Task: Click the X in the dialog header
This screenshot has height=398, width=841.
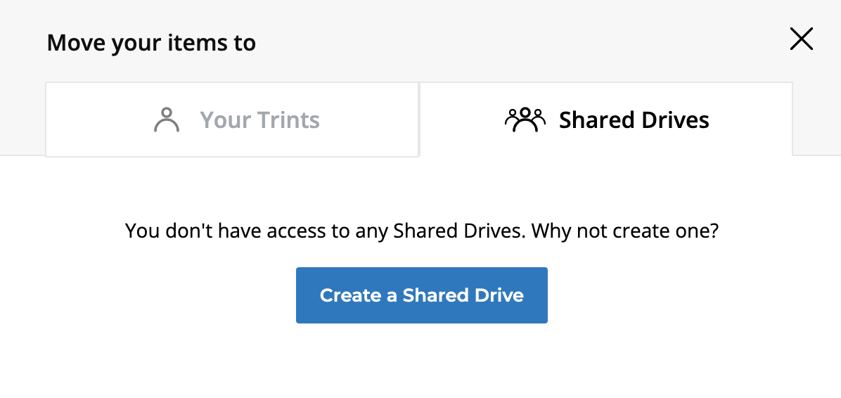Action: coord(801,39)
